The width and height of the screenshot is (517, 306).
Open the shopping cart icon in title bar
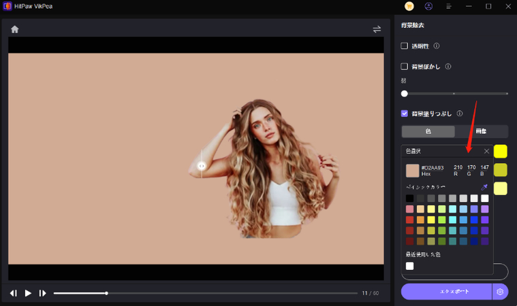click(409, 6)
